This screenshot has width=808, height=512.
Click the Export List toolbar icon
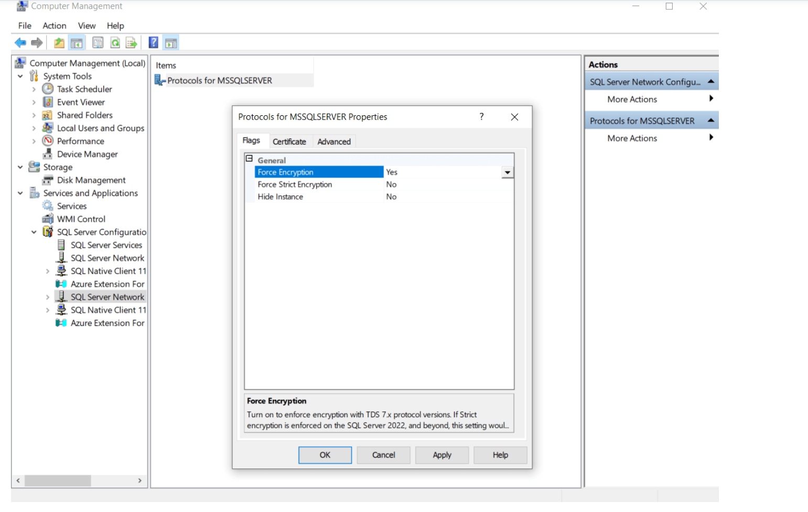coord(131,43)
